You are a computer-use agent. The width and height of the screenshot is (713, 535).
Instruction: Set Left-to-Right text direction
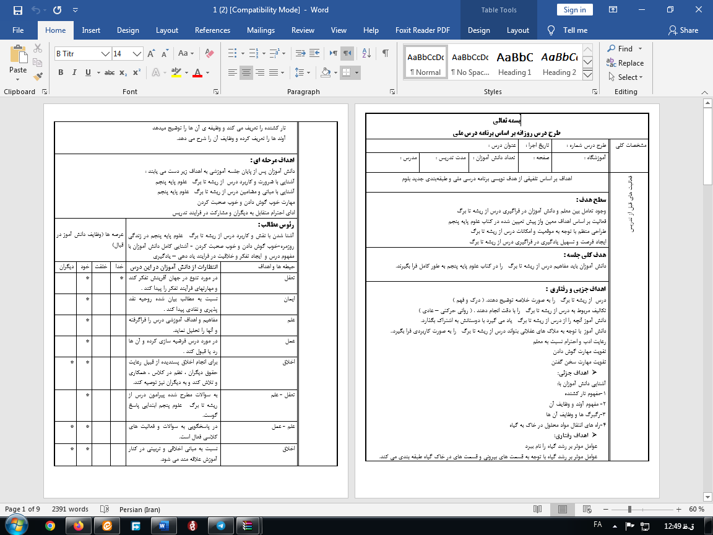[334, 54]
